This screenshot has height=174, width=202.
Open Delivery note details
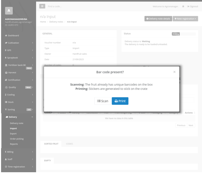click(x=158, y=19)
